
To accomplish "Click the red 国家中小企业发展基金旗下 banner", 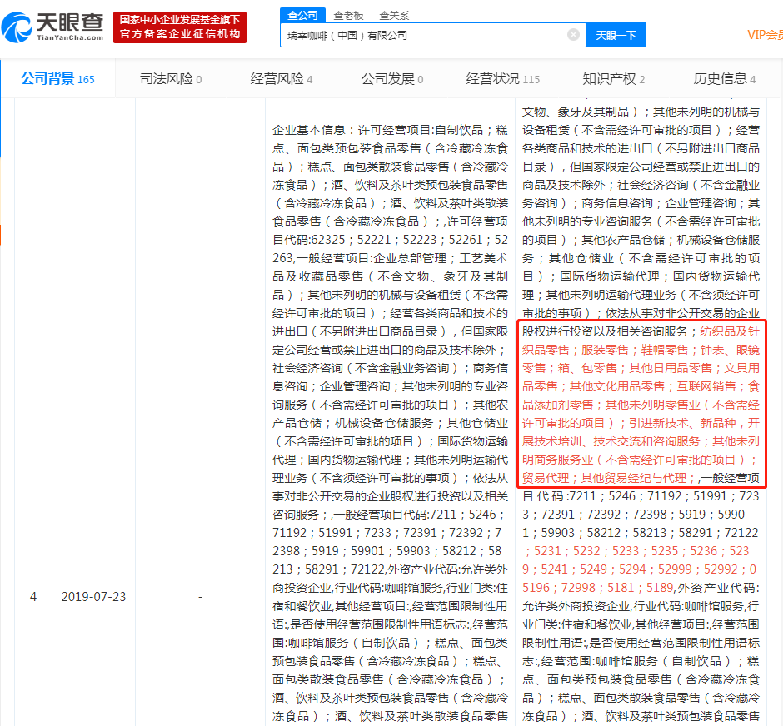I will click(180, 27).
